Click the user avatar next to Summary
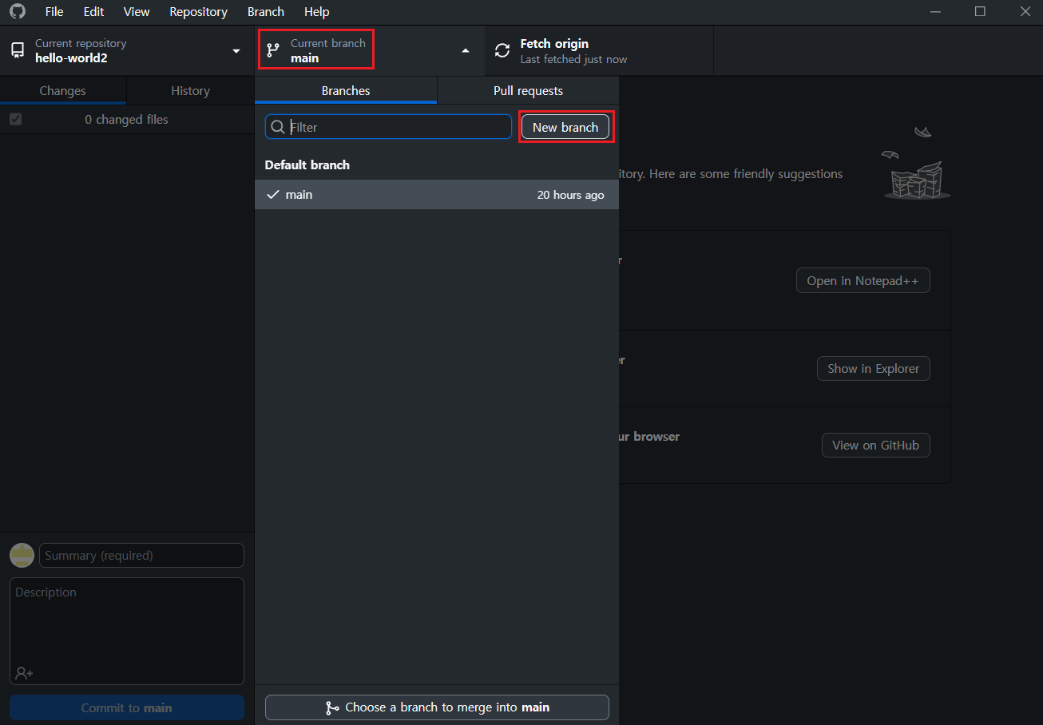This screenshot has height=725, width=1043. pos(22,555)
